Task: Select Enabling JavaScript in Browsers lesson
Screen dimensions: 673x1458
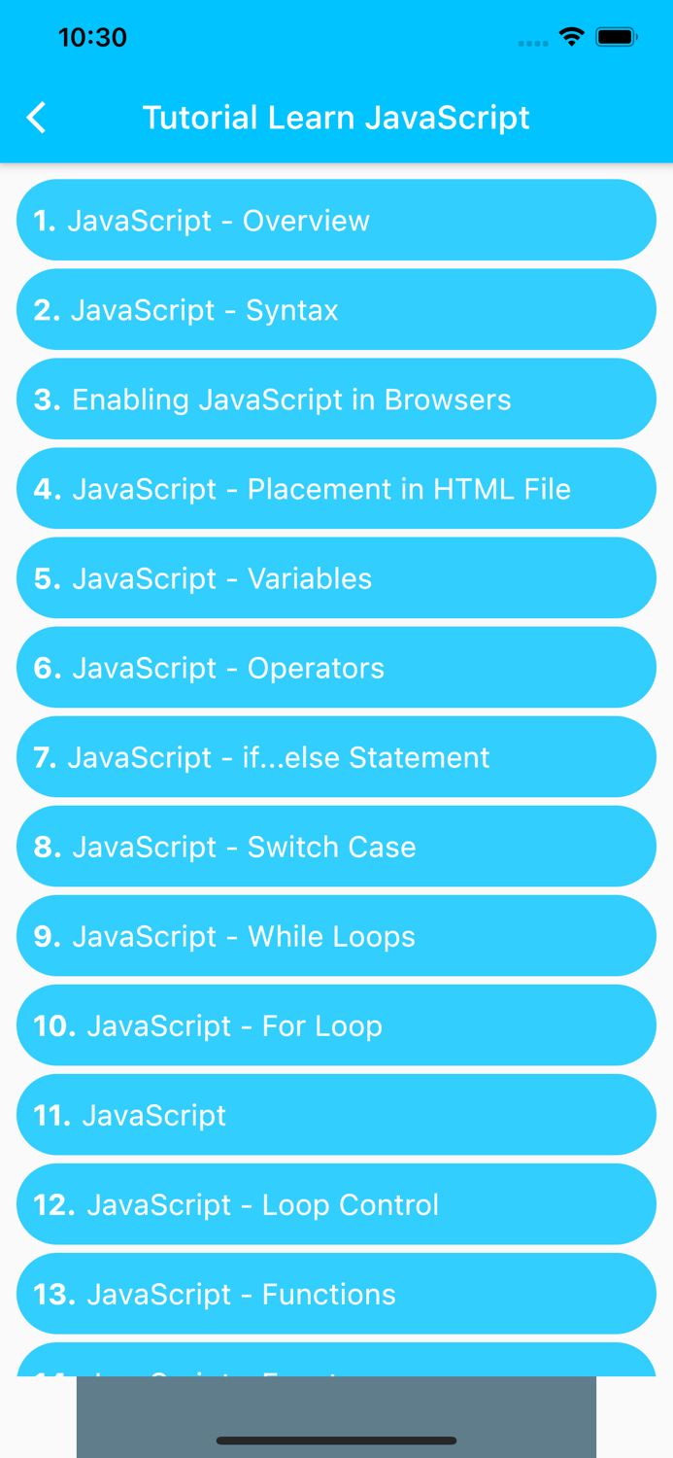Action: click(x=336, y=399)
